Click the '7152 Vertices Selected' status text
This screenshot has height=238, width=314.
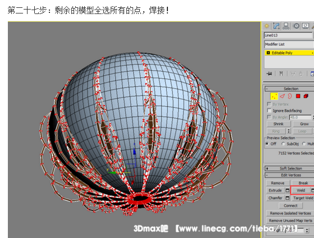[x=296, y=153]
